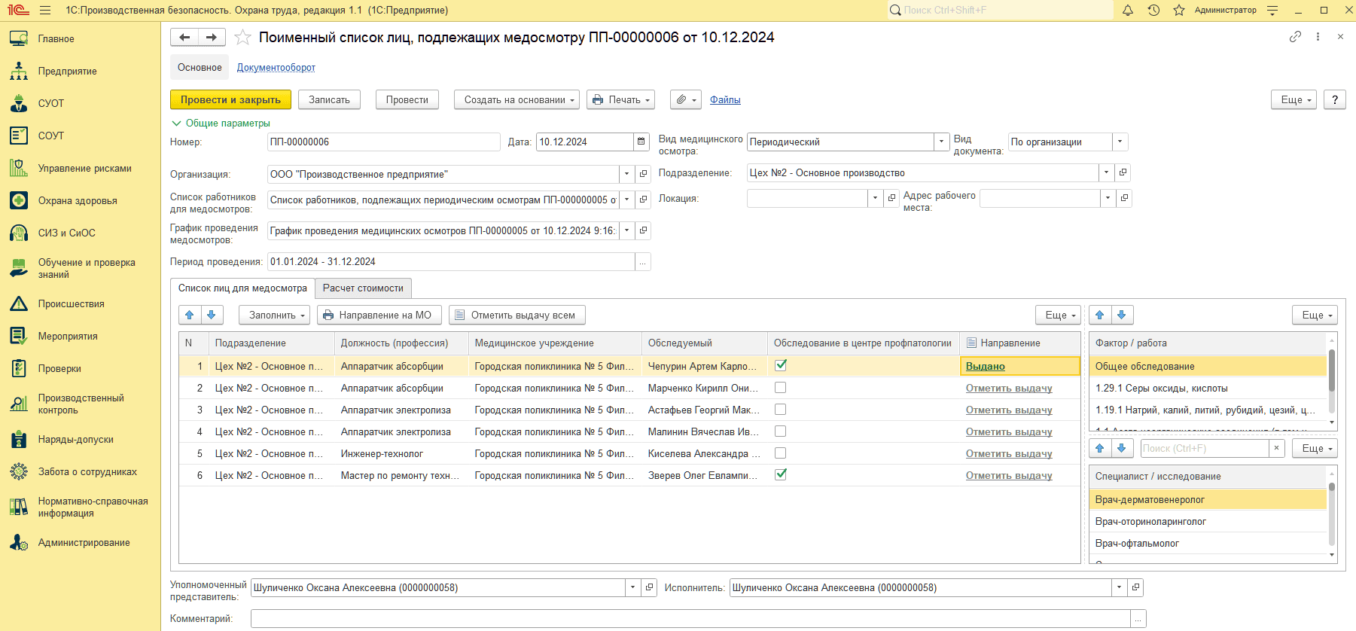Open the main hamburger menu
Viewport: 1356px width, 631px height.
coord(45,11)
